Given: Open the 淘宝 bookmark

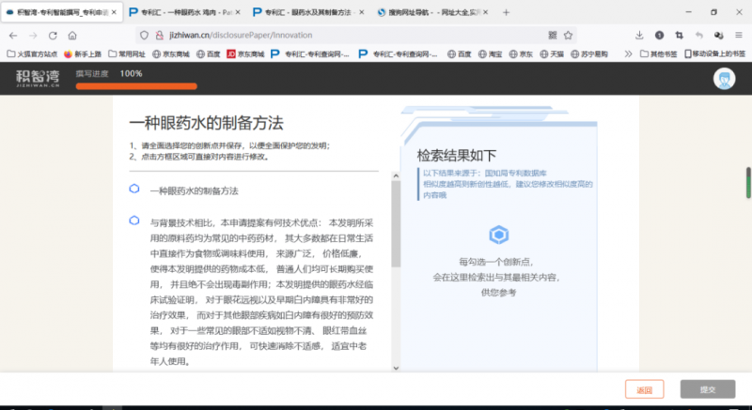Looking at the screenshot, I should point(490,54).
